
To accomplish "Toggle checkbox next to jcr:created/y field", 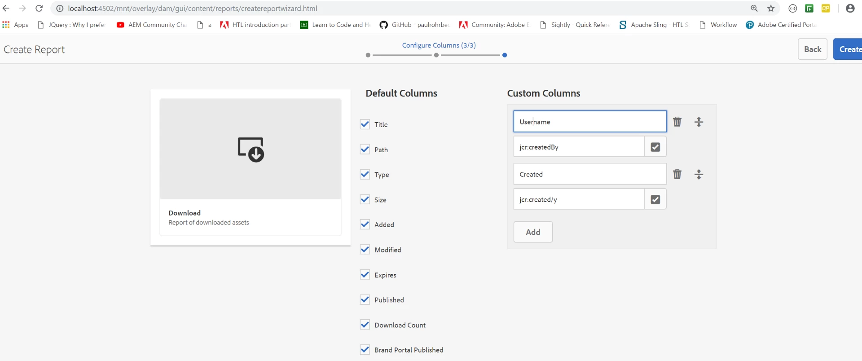I will [655, 199].
